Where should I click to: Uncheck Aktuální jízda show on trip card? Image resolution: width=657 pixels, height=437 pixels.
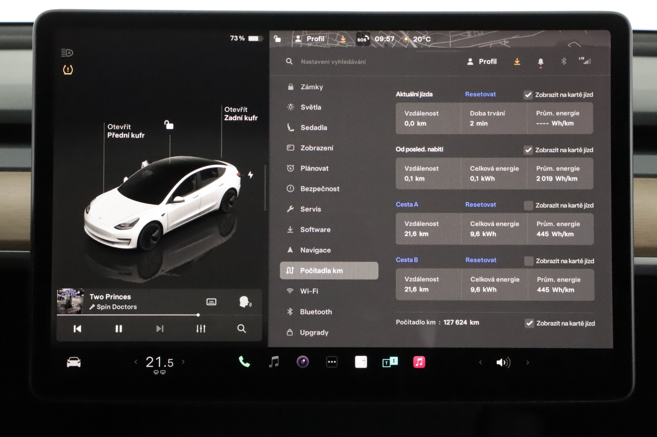coord(528,95)
